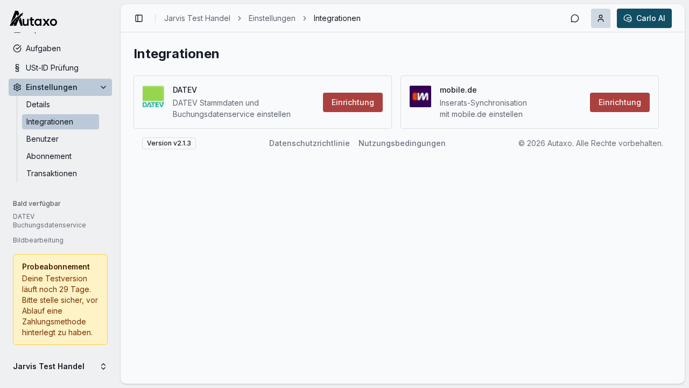The height and width of the screenshot is (388, 689).
Task: Open Carlo AI assistant
Action: pos(644,18)
